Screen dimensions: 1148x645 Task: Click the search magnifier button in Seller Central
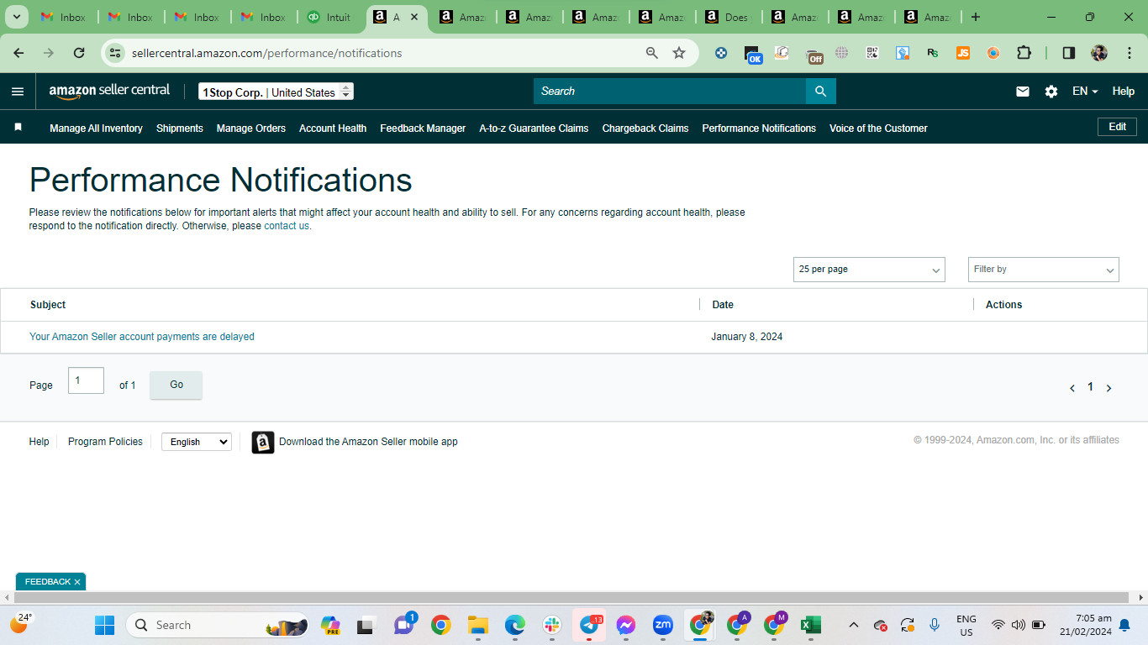(x=821, y=92)
